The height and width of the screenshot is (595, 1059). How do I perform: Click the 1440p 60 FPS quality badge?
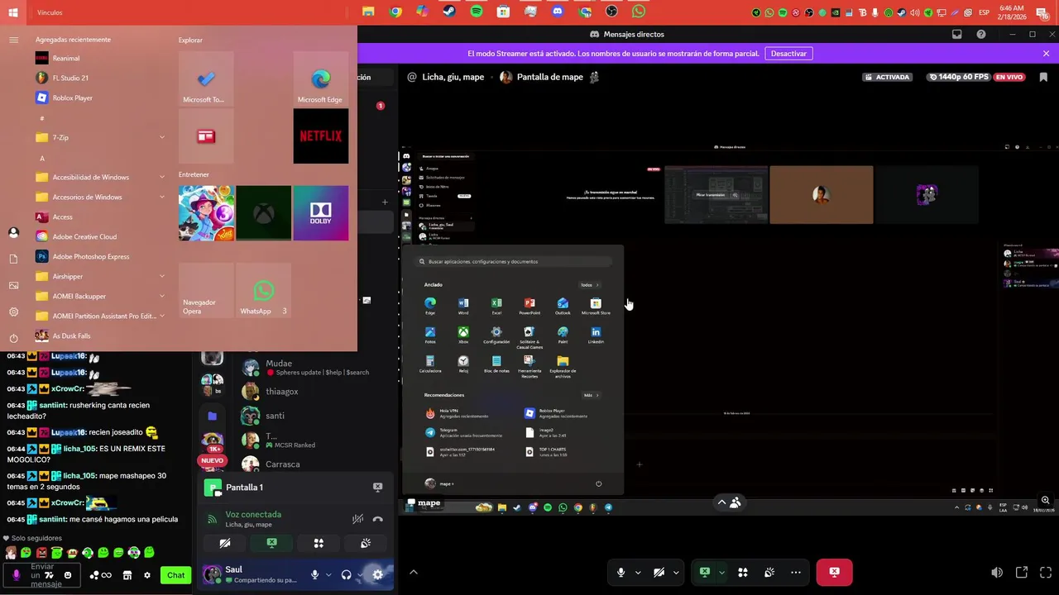958,77
